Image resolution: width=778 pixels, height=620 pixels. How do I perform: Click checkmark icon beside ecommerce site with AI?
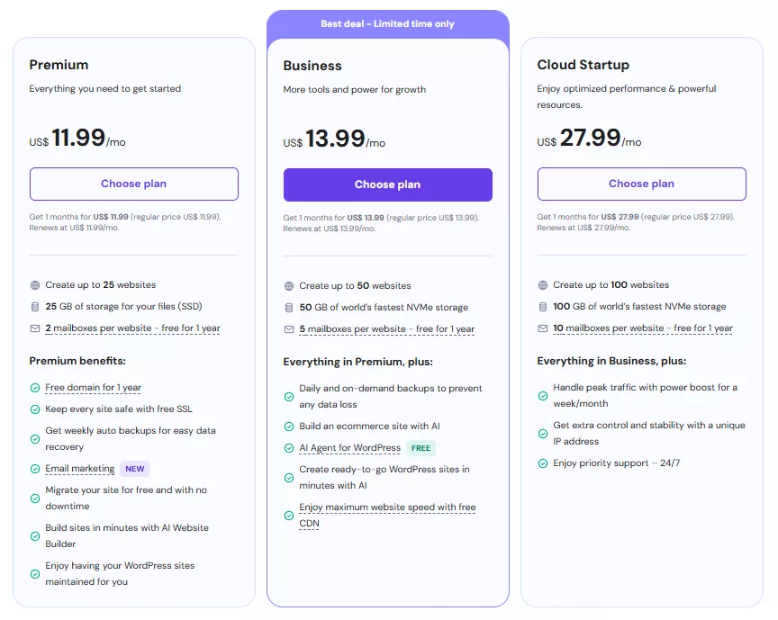[x=289, y=427]
